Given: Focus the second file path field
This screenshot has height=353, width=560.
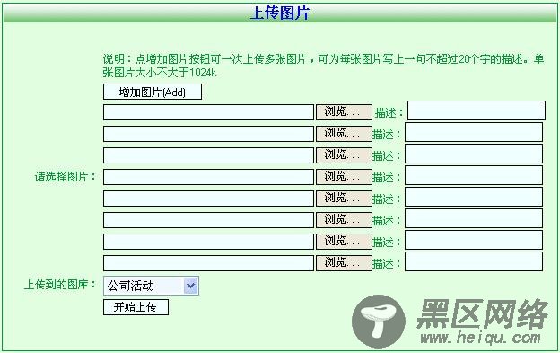Looking at the screenshot, I should coord(208,134).
